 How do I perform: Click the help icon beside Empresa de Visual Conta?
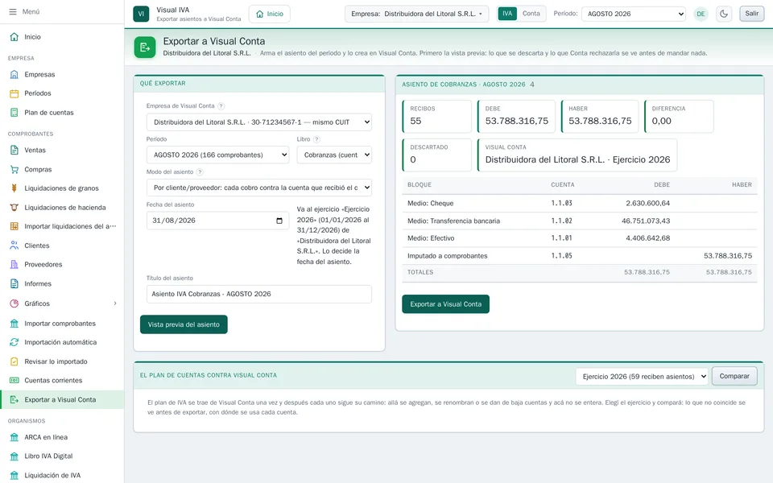coord(221,106)
